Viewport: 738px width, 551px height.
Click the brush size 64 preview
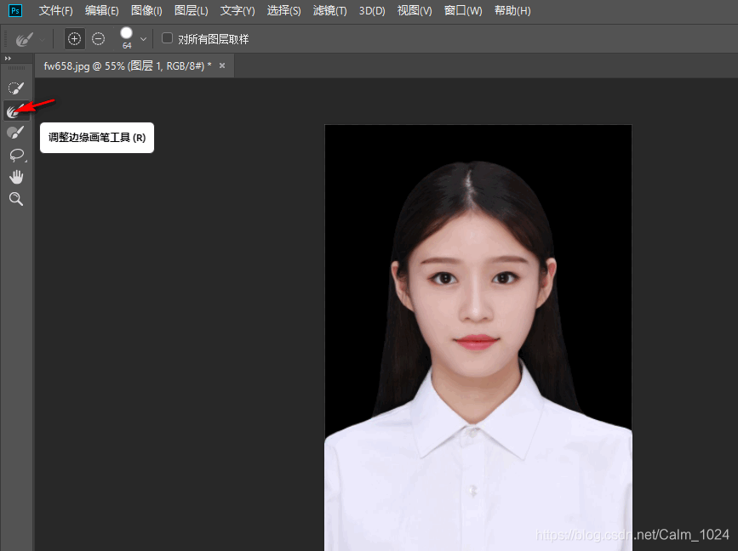click(x=127, y=37)
